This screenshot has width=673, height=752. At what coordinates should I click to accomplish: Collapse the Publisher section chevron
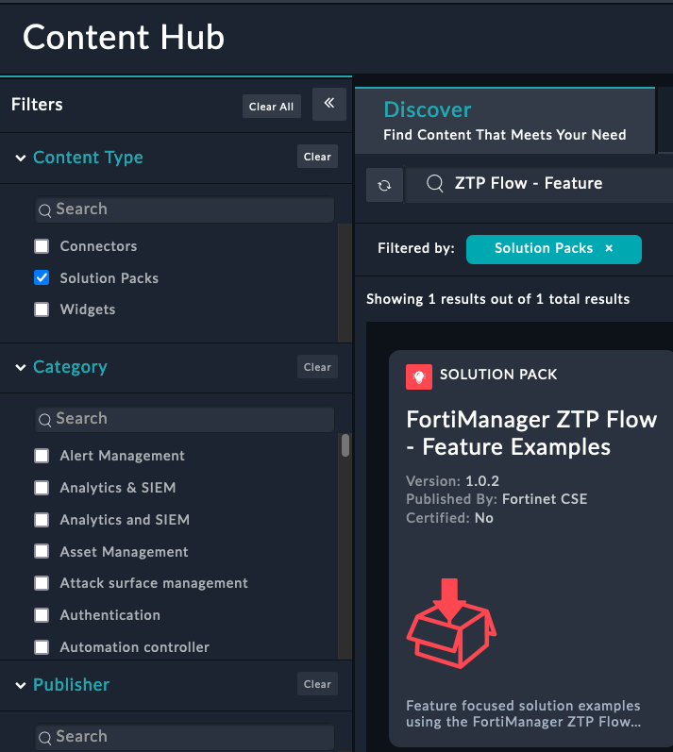coord(21,685)
